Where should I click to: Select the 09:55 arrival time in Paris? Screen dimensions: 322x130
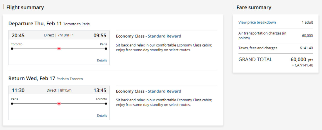click(100, 35)
